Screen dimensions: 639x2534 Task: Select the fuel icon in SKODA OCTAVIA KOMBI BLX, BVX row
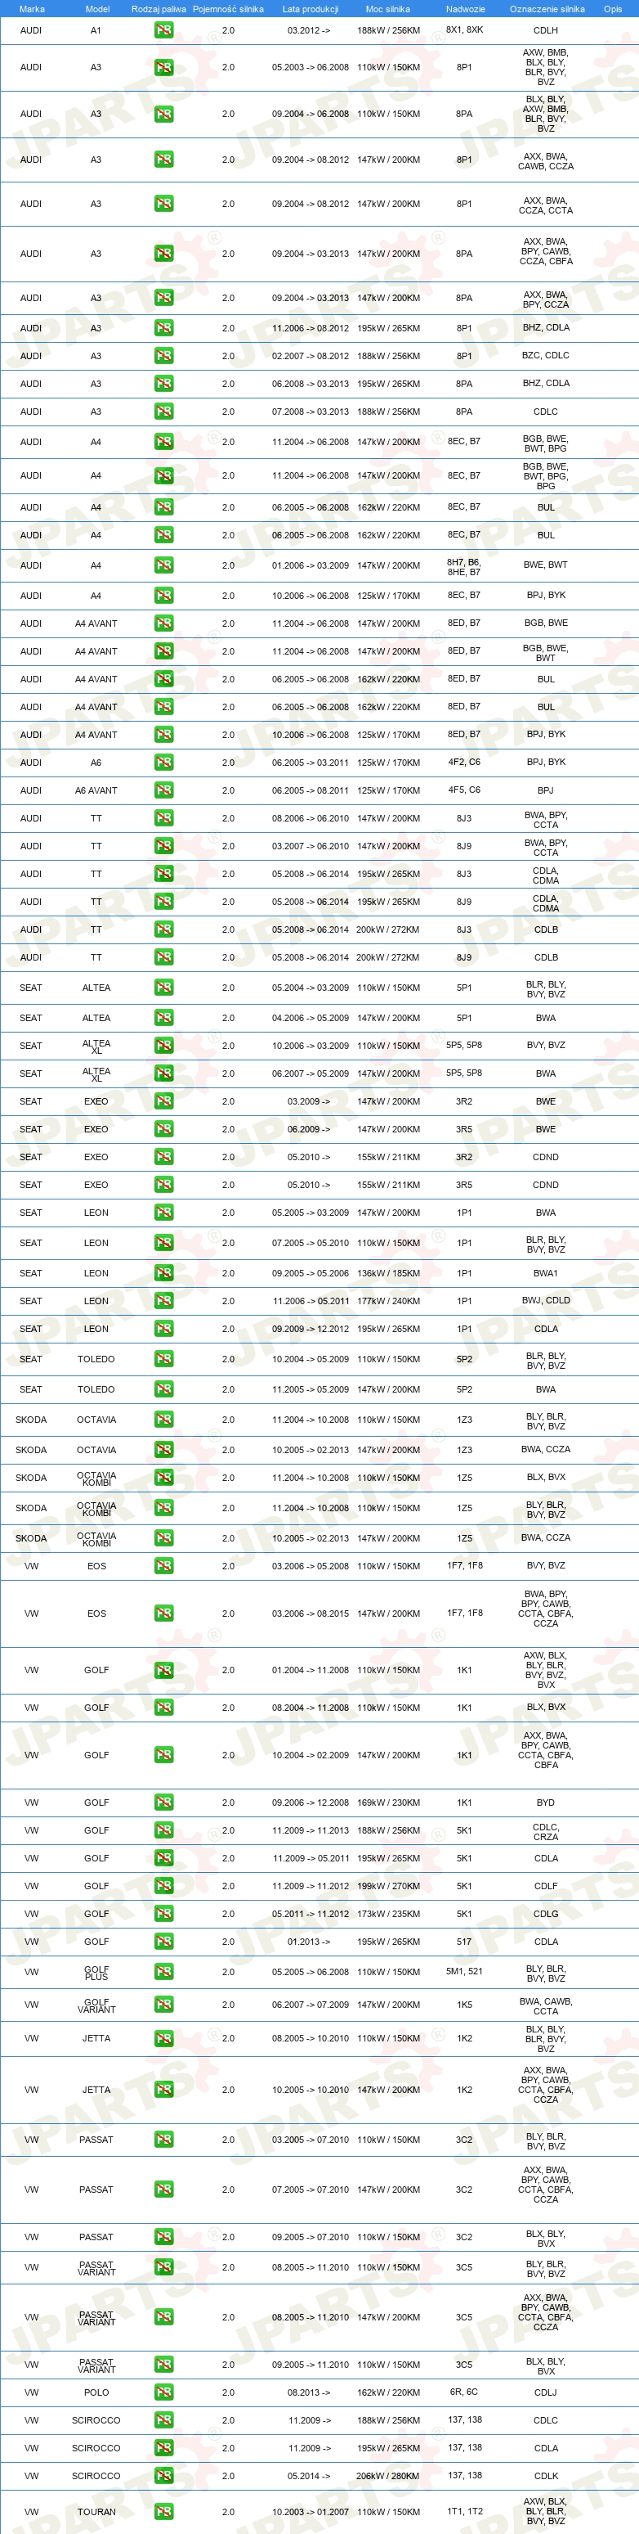pyautogui.click(x=163, y=1478)
